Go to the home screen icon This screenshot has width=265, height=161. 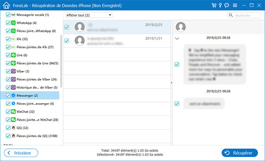[7, 5]
